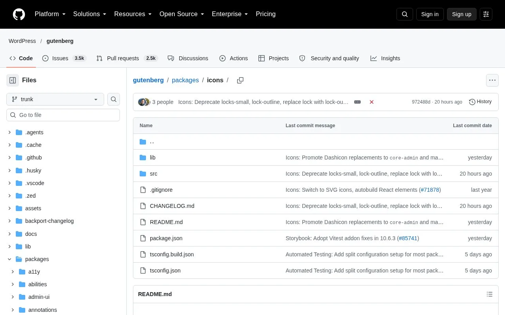Open the contributor avatars for latest commit

tap(144, 102)
